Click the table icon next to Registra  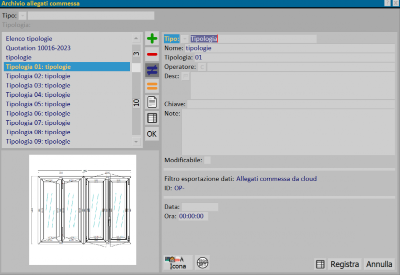click(320, 265)
